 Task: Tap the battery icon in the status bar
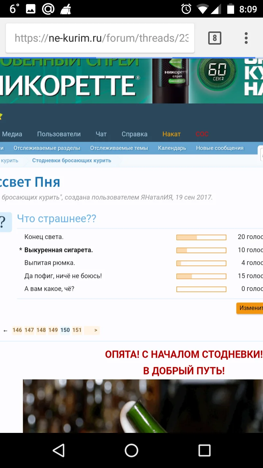230,9
